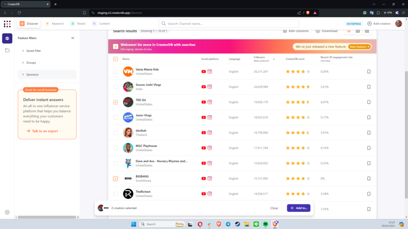Bookmark BIGBANG row
Image resolution: width=408 pixels, height=229 pixels.
click(369, 179)
